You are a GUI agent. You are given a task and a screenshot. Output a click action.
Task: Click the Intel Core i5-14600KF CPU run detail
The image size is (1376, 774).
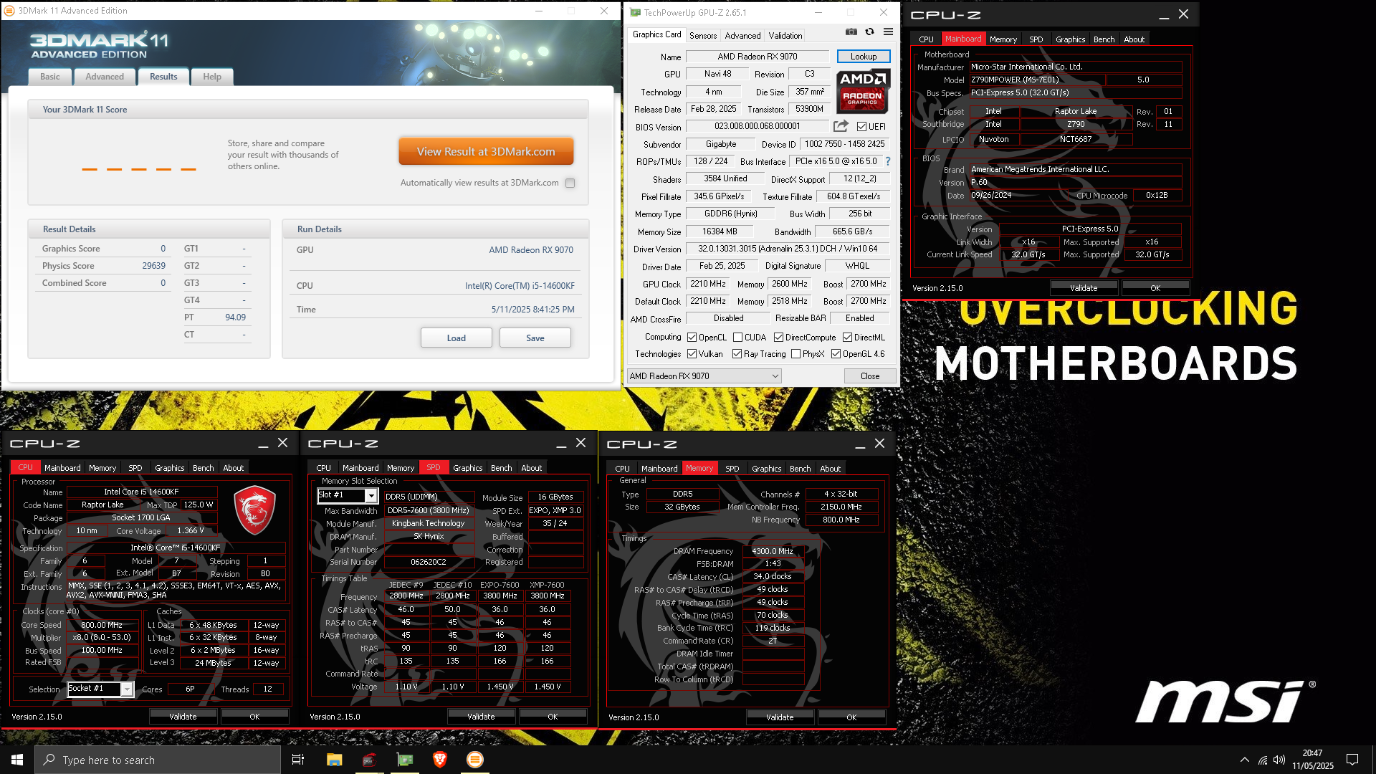click(x=520, y=286)
